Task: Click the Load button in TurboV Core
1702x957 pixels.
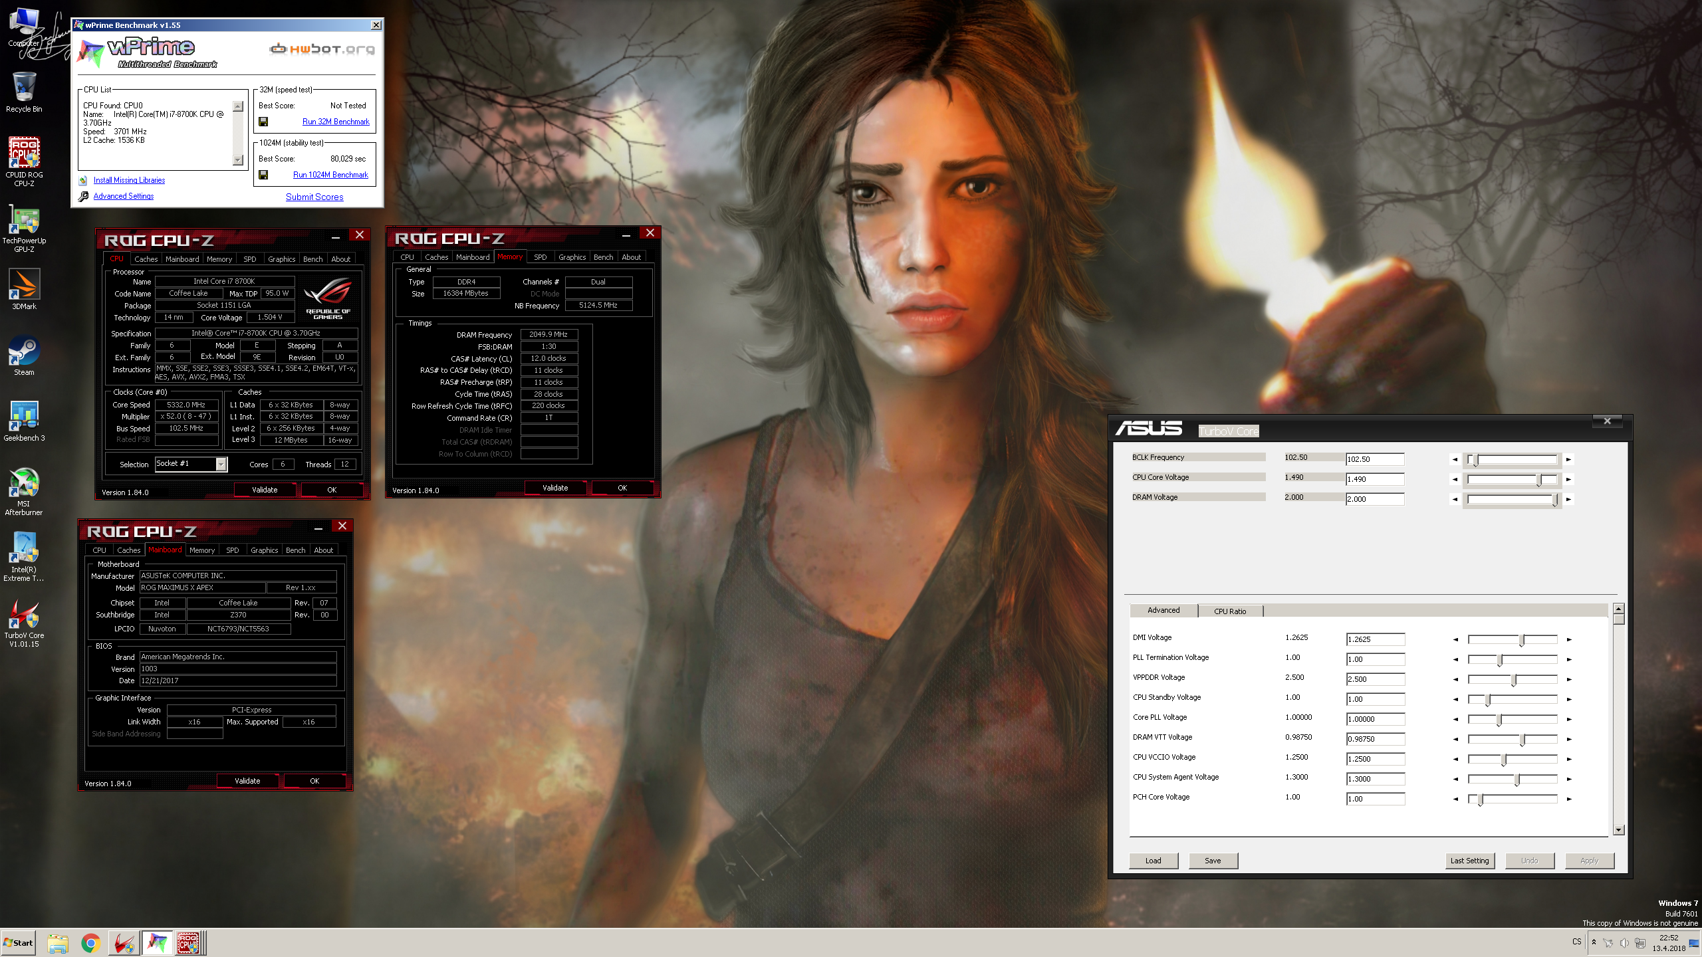Action: pyautogui.click(x=1154, y=861)
